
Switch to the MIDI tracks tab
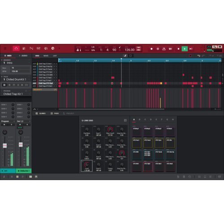(8, 56)
